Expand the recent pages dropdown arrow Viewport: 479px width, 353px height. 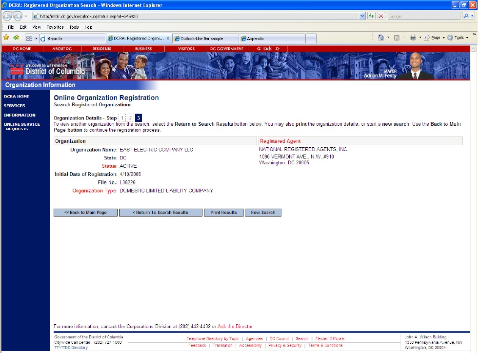coord(26,16)
